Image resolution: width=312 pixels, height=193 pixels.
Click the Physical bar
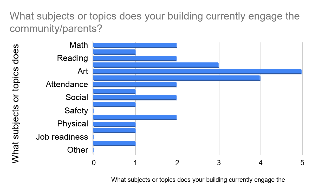(x=114, y=124)
